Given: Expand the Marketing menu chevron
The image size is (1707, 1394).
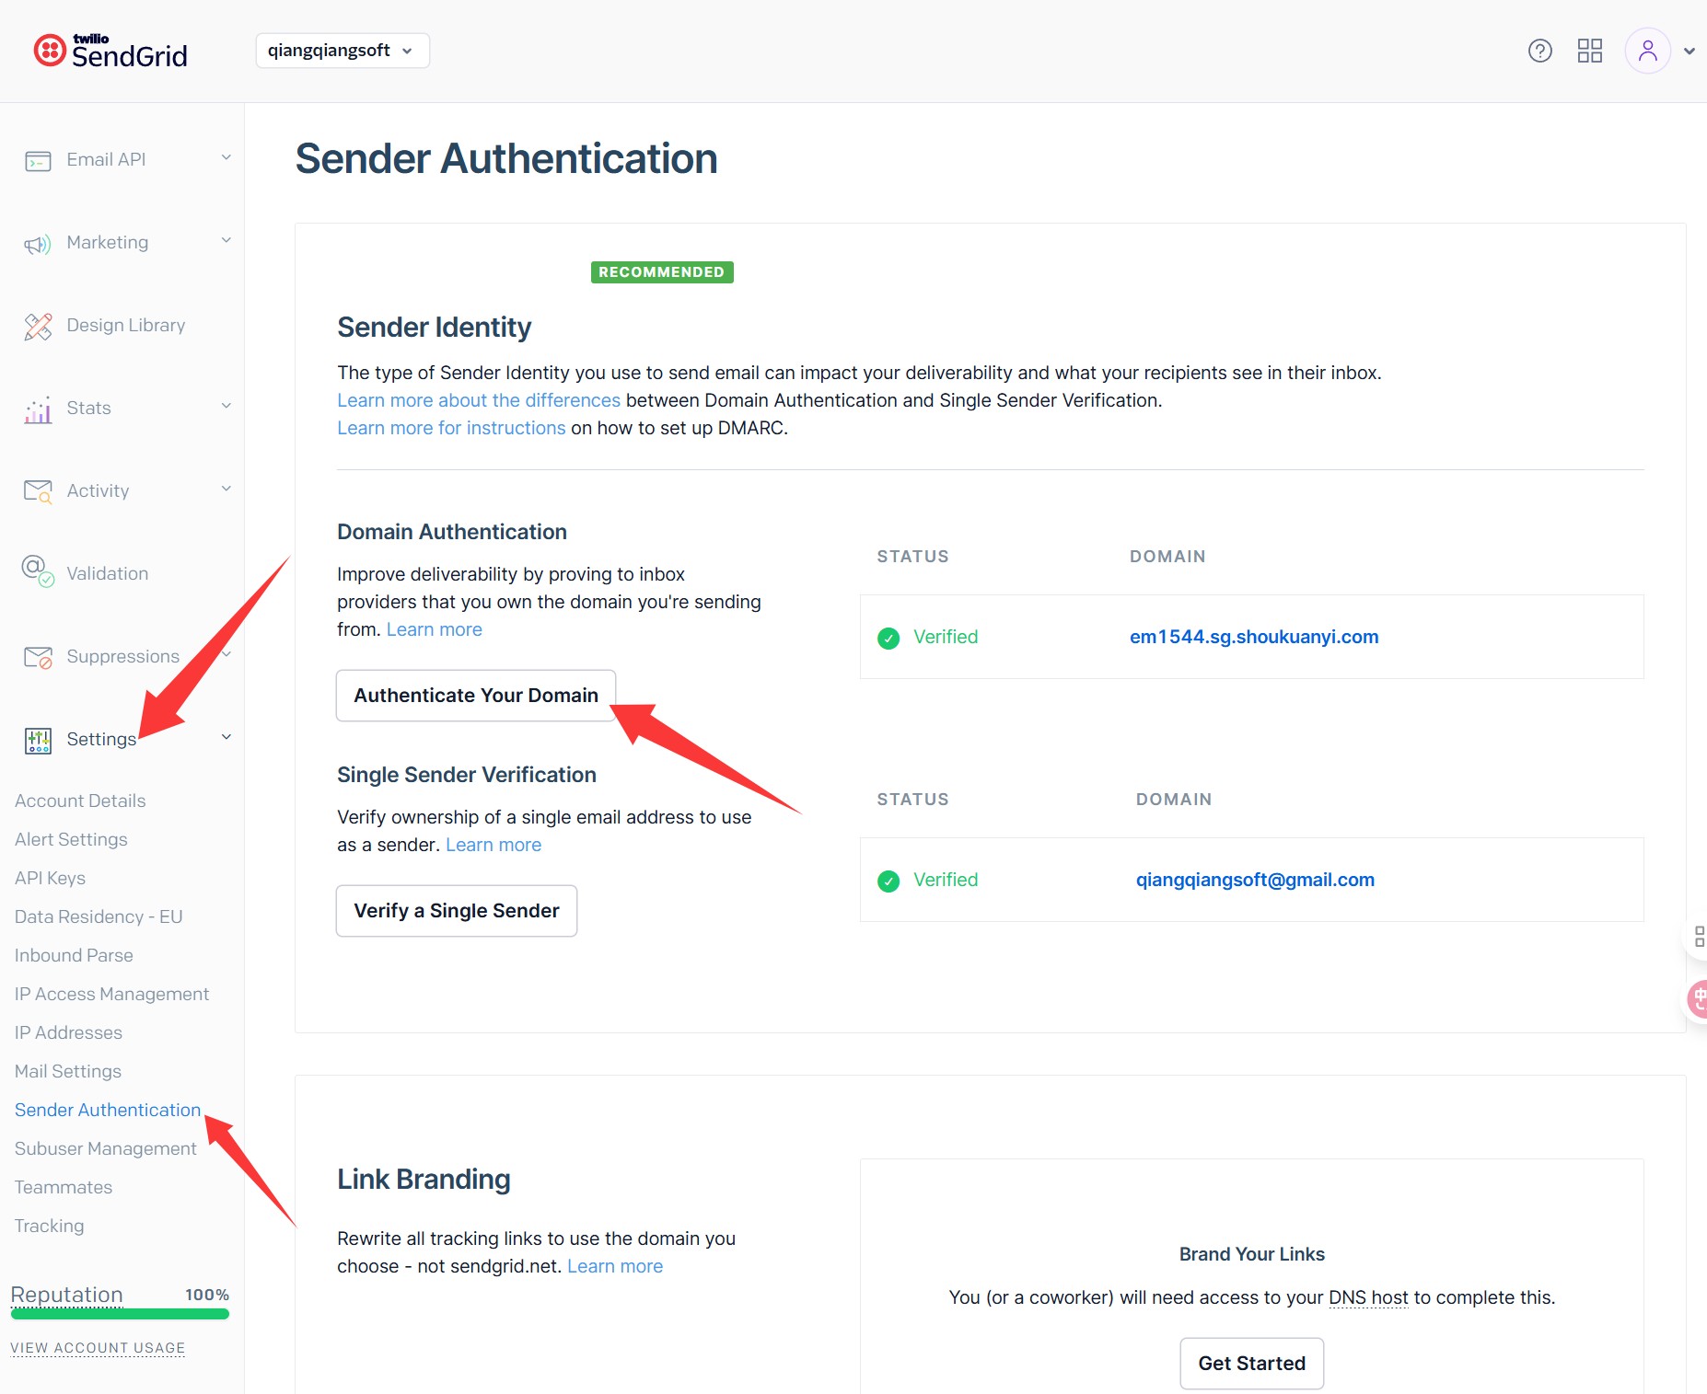Looking at the screenshot, I should coord(226,241).
